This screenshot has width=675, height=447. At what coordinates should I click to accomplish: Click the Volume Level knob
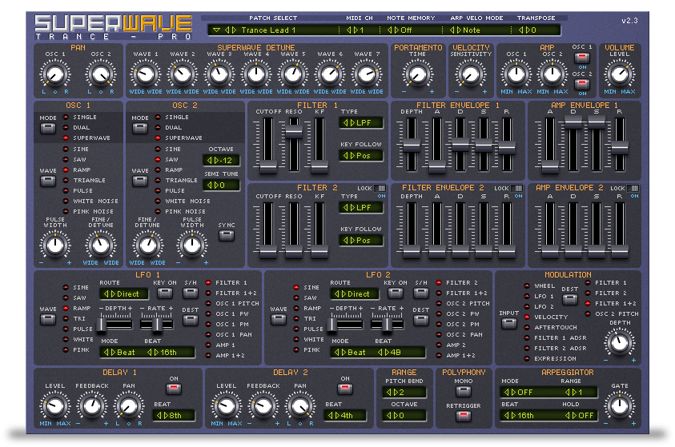(x=619, y=75)
